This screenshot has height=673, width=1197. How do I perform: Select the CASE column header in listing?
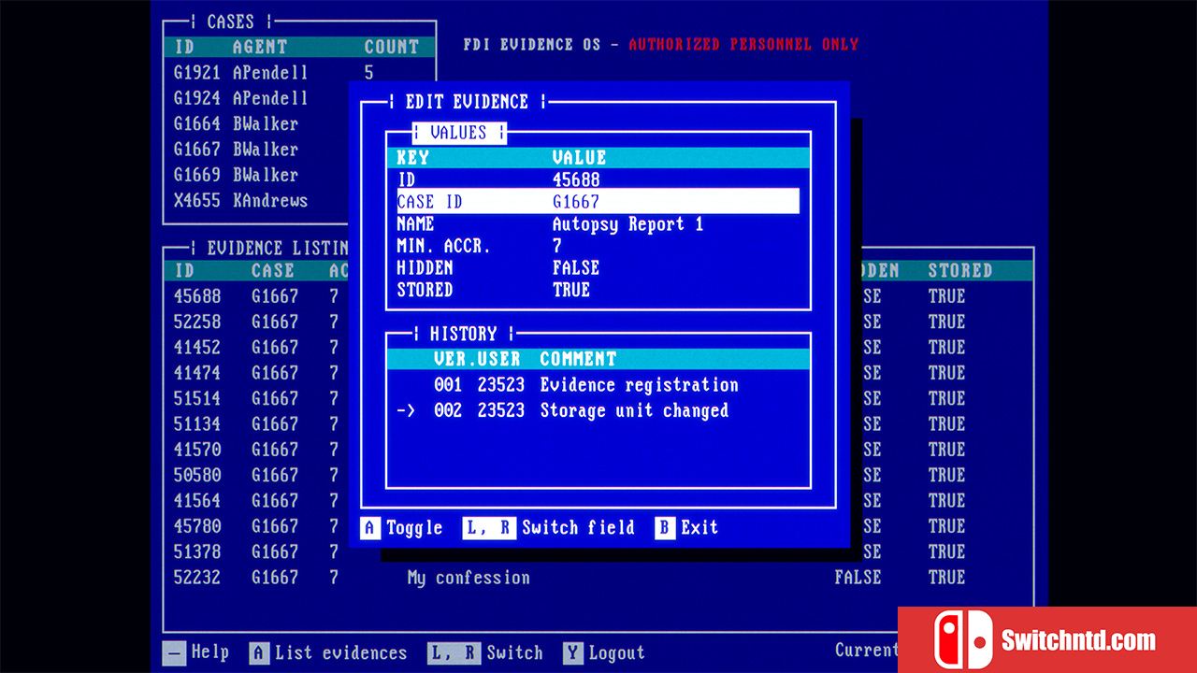(x=273, y=271)
